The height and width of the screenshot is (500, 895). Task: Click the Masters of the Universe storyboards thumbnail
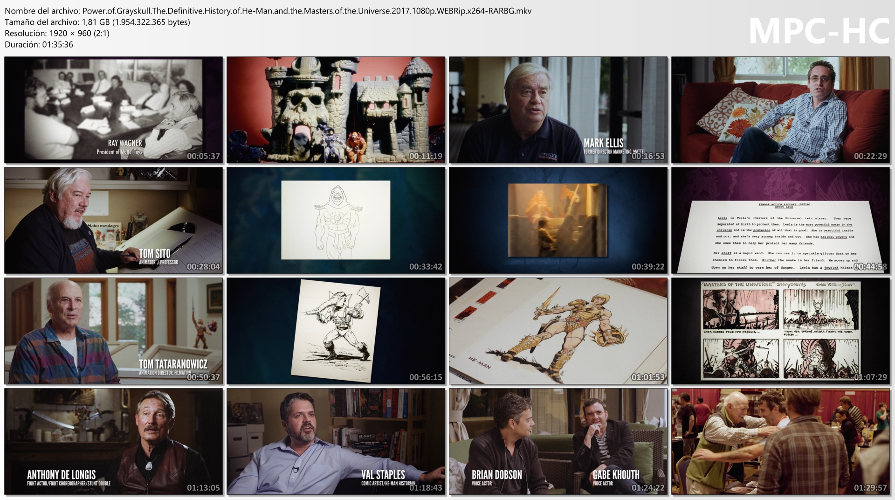pos(781,331)
